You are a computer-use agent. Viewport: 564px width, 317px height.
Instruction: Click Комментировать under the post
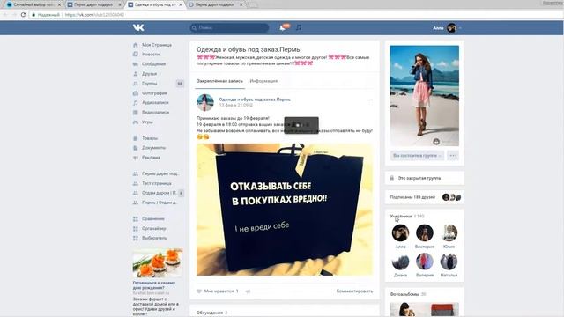pos(354,291)
